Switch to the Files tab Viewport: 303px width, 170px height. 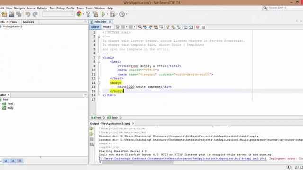pyautogui.click(x=14, y=22)
